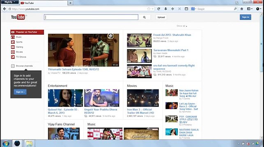The image size is (264, 147).
Task: Open Ungalil Yaar Prabhu Dheva title link
Action: click(101, 111)
